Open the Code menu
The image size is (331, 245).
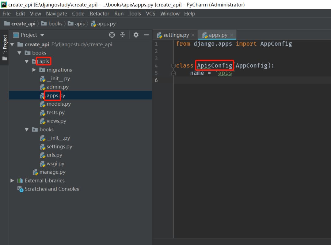78,14
